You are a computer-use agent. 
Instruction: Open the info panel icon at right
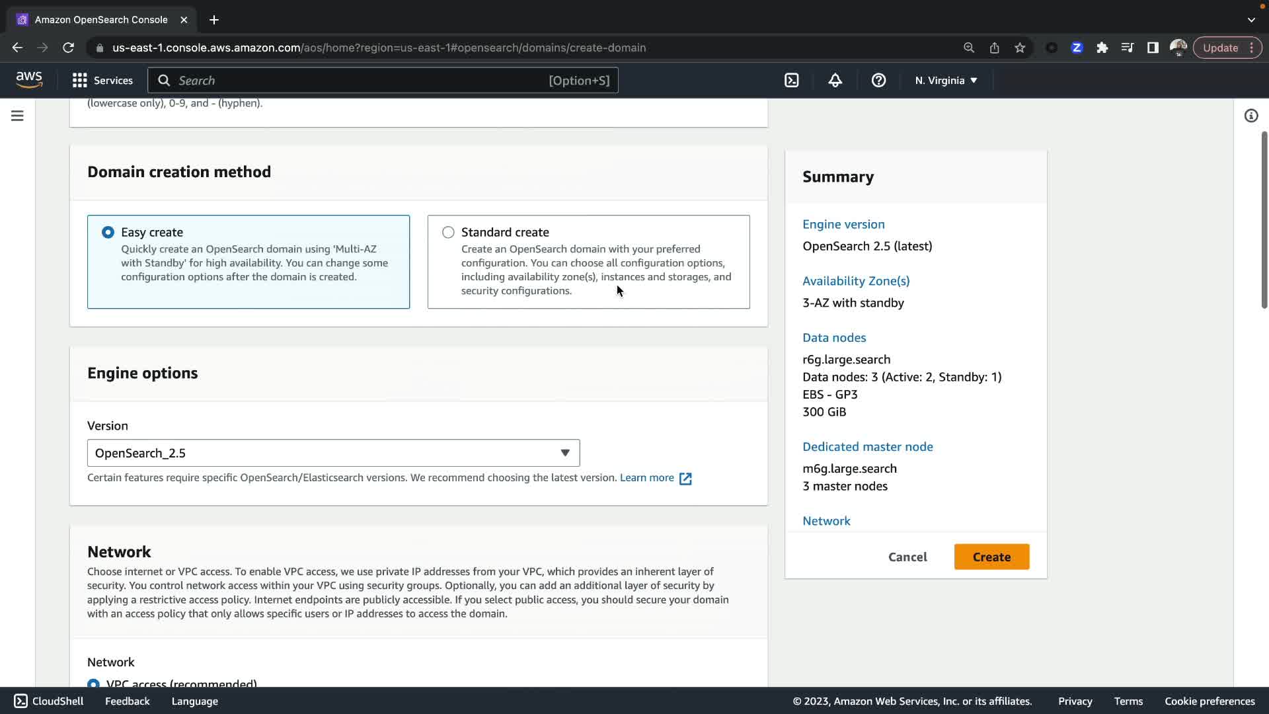click(1250, 116)
